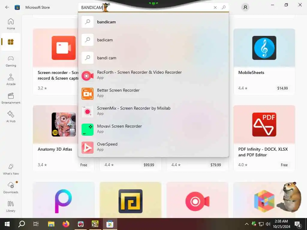Clear the search box with the X
The image size is (307, 230).
click(x=215, y=7)
